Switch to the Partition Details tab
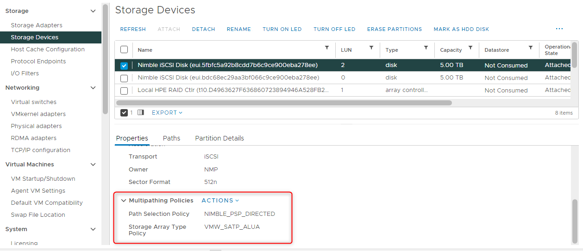This screenshot has width=583, height=251. (219, 138)
